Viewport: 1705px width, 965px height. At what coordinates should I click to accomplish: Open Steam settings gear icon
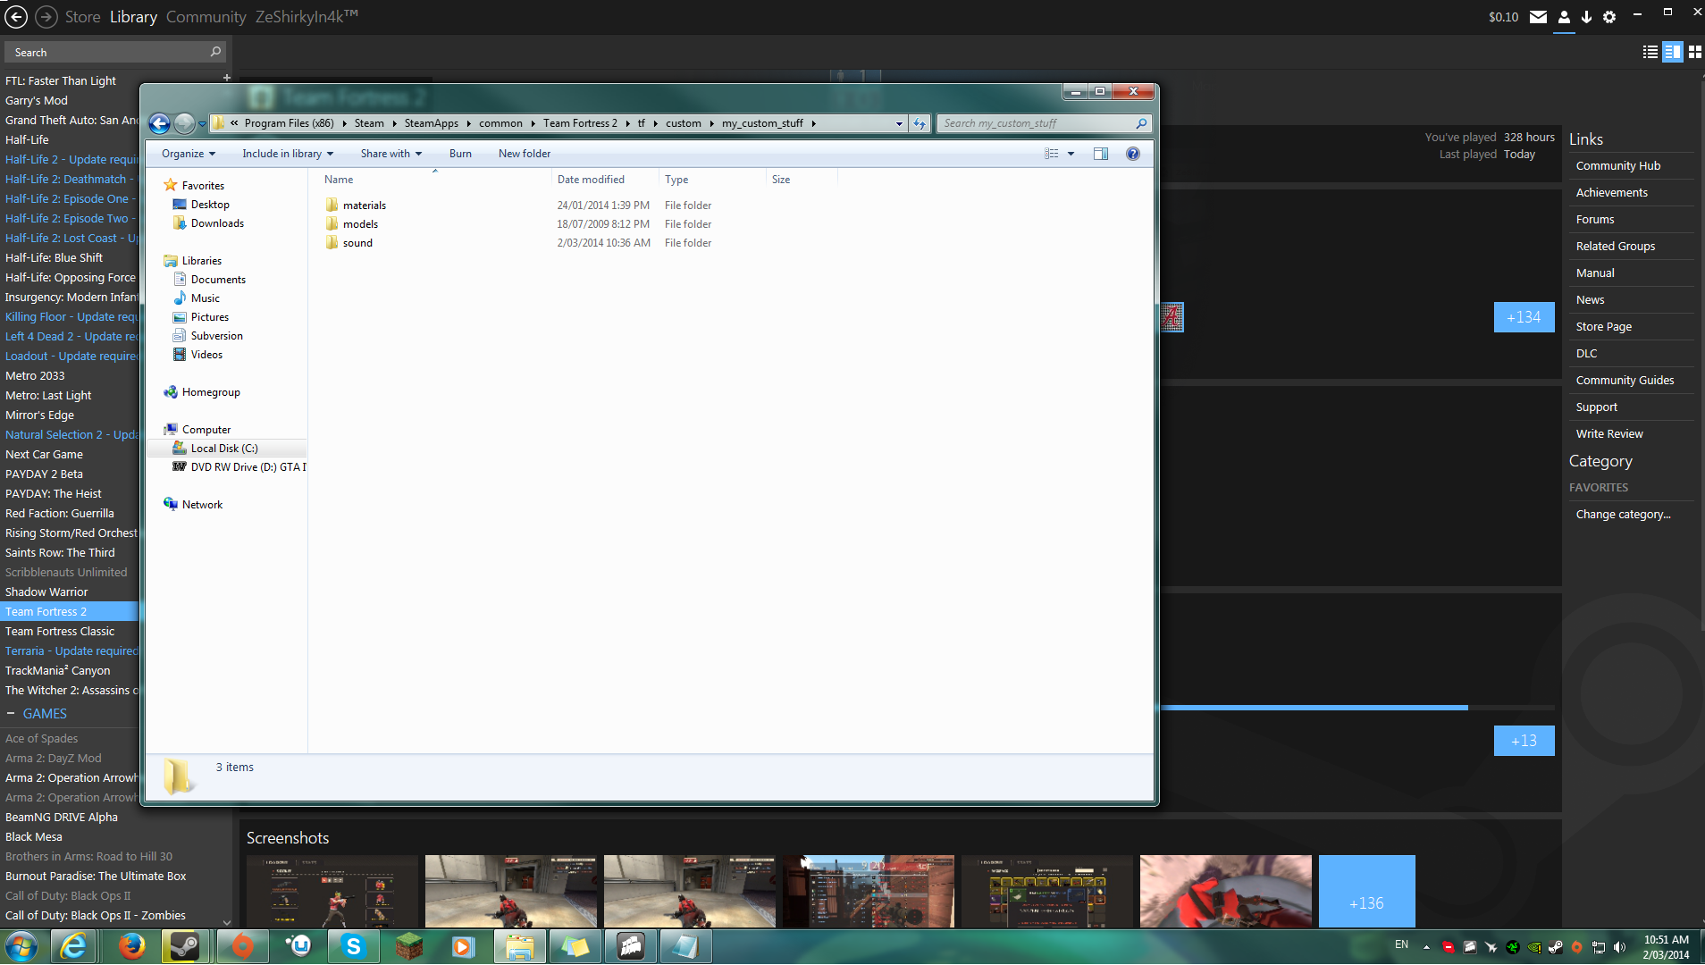pyautogui.click(x=1609, y=17)
